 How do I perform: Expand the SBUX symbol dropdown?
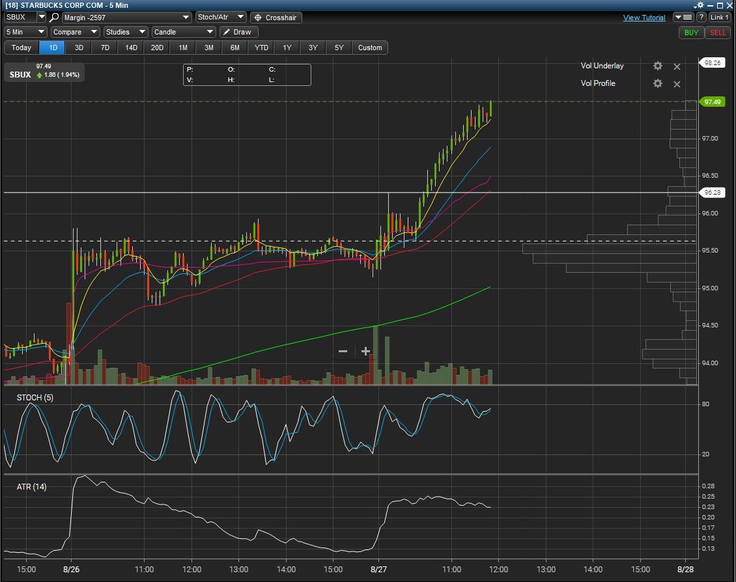pos(41,18)
